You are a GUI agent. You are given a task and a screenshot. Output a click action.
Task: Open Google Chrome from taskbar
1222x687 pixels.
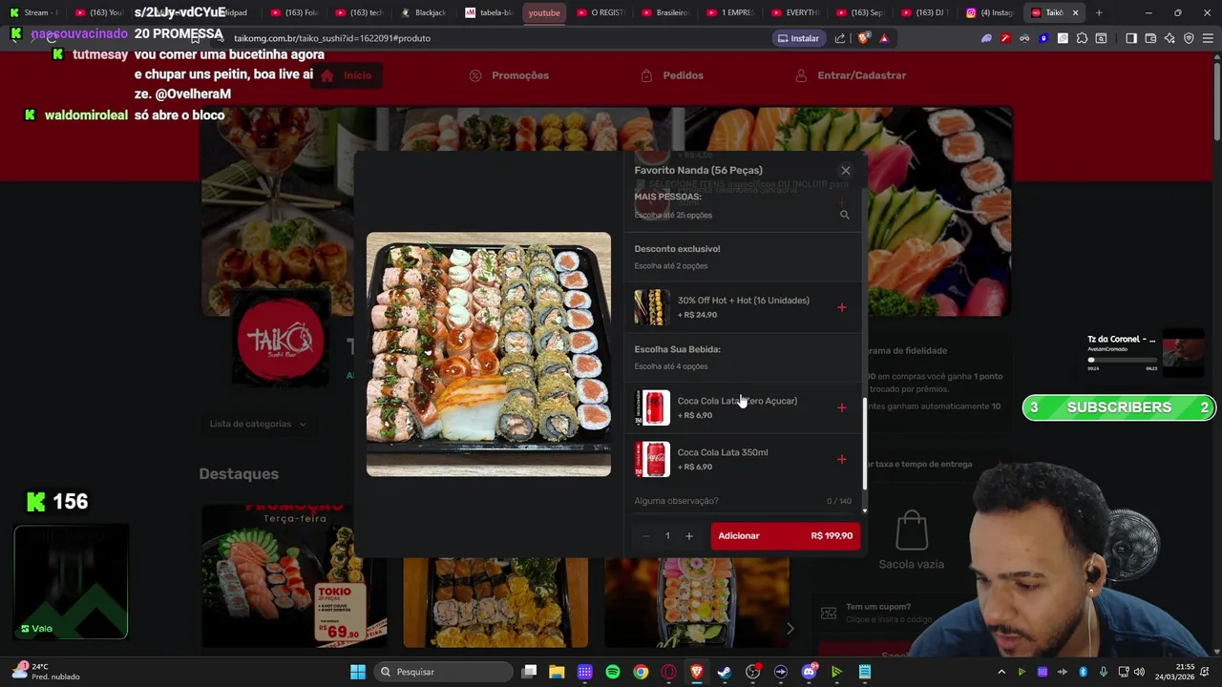tap(641, 672)
